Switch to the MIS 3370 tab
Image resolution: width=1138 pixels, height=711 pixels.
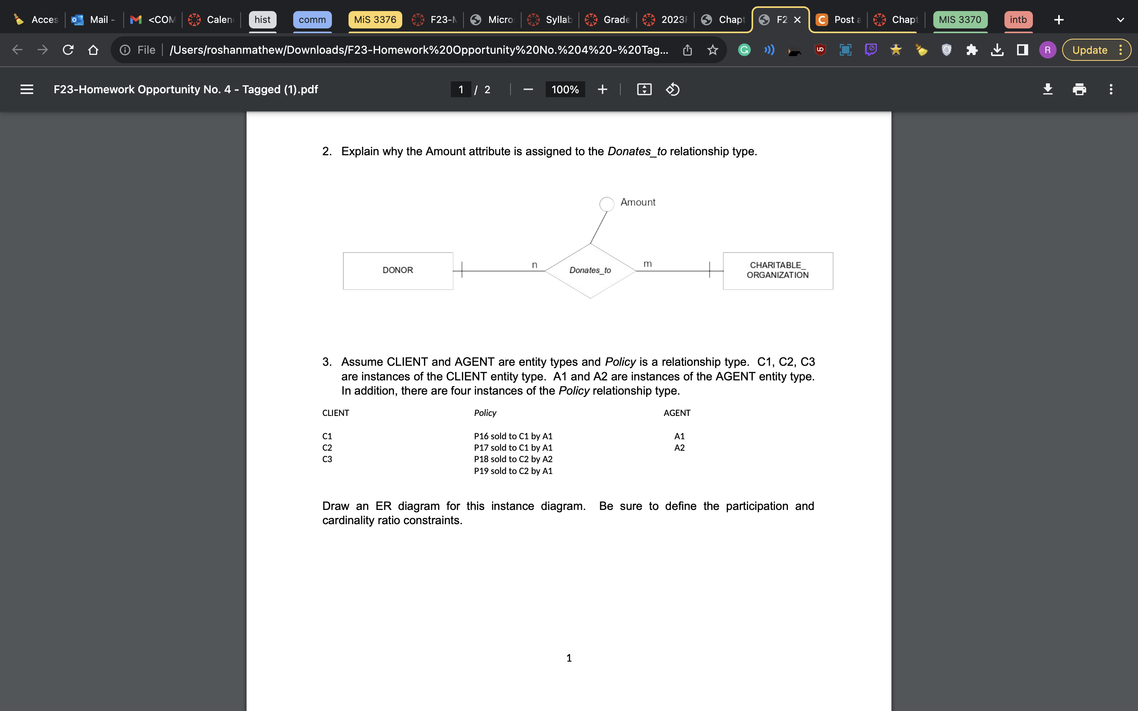960,19
